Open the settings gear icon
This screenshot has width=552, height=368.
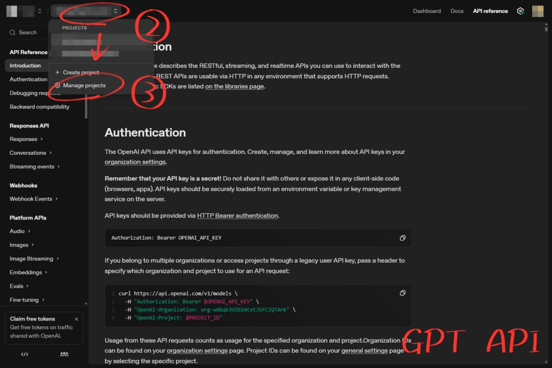coord(520,11)
